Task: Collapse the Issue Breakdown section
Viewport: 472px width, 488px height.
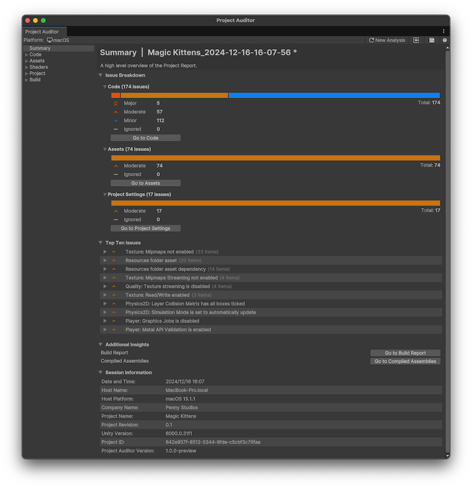Action: click(x=101, y=75)
